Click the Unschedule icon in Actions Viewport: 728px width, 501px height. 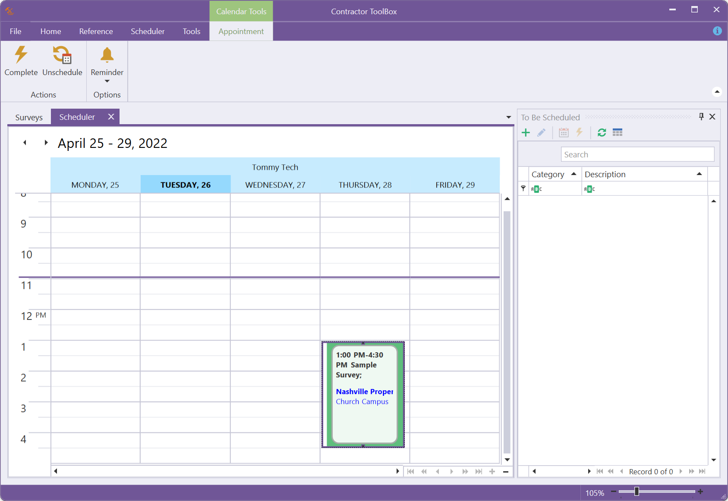click(x=62, y=55)
